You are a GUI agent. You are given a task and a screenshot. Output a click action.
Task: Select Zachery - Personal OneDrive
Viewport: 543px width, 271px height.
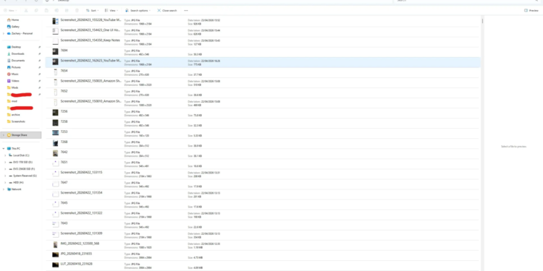pos(20,33)
